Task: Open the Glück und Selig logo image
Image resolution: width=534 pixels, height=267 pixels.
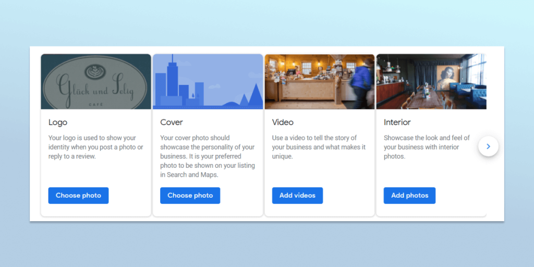Action: point(96,81)
